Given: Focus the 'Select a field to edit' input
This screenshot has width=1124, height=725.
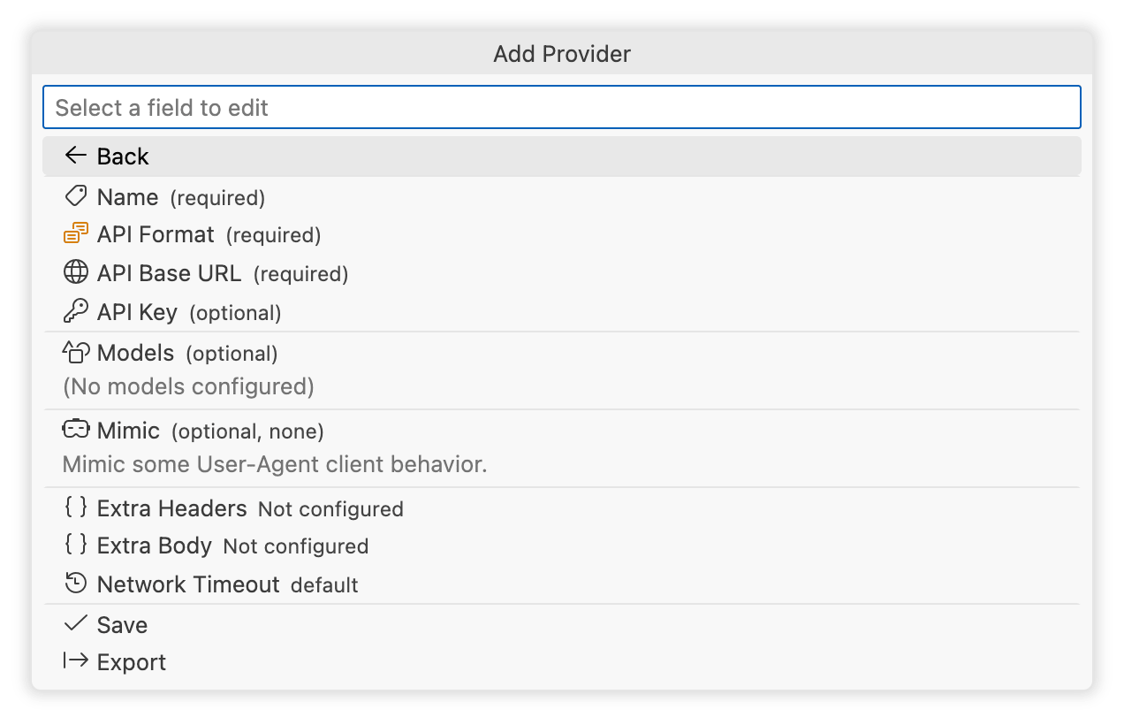Looking at the screenshot, I should 562,108.
